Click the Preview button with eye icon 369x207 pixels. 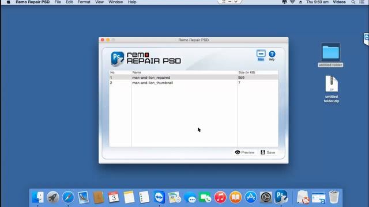(244, 152)
